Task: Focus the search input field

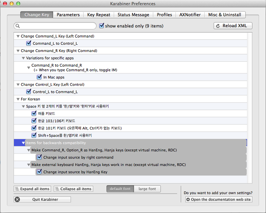Action: [x=55, y=26]
